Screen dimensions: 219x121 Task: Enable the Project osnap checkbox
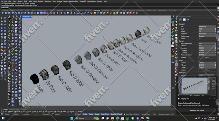click(x=68, y=112)
